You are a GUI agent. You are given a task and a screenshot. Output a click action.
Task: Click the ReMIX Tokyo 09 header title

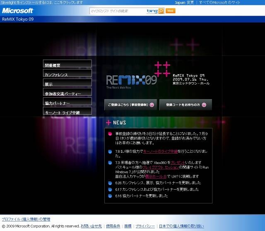18,19
